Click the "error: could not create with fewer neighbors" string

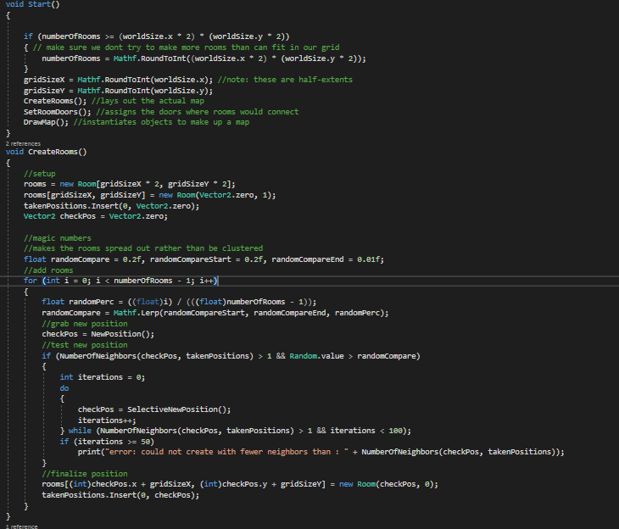pyautogui.click(x=225, y=452)
